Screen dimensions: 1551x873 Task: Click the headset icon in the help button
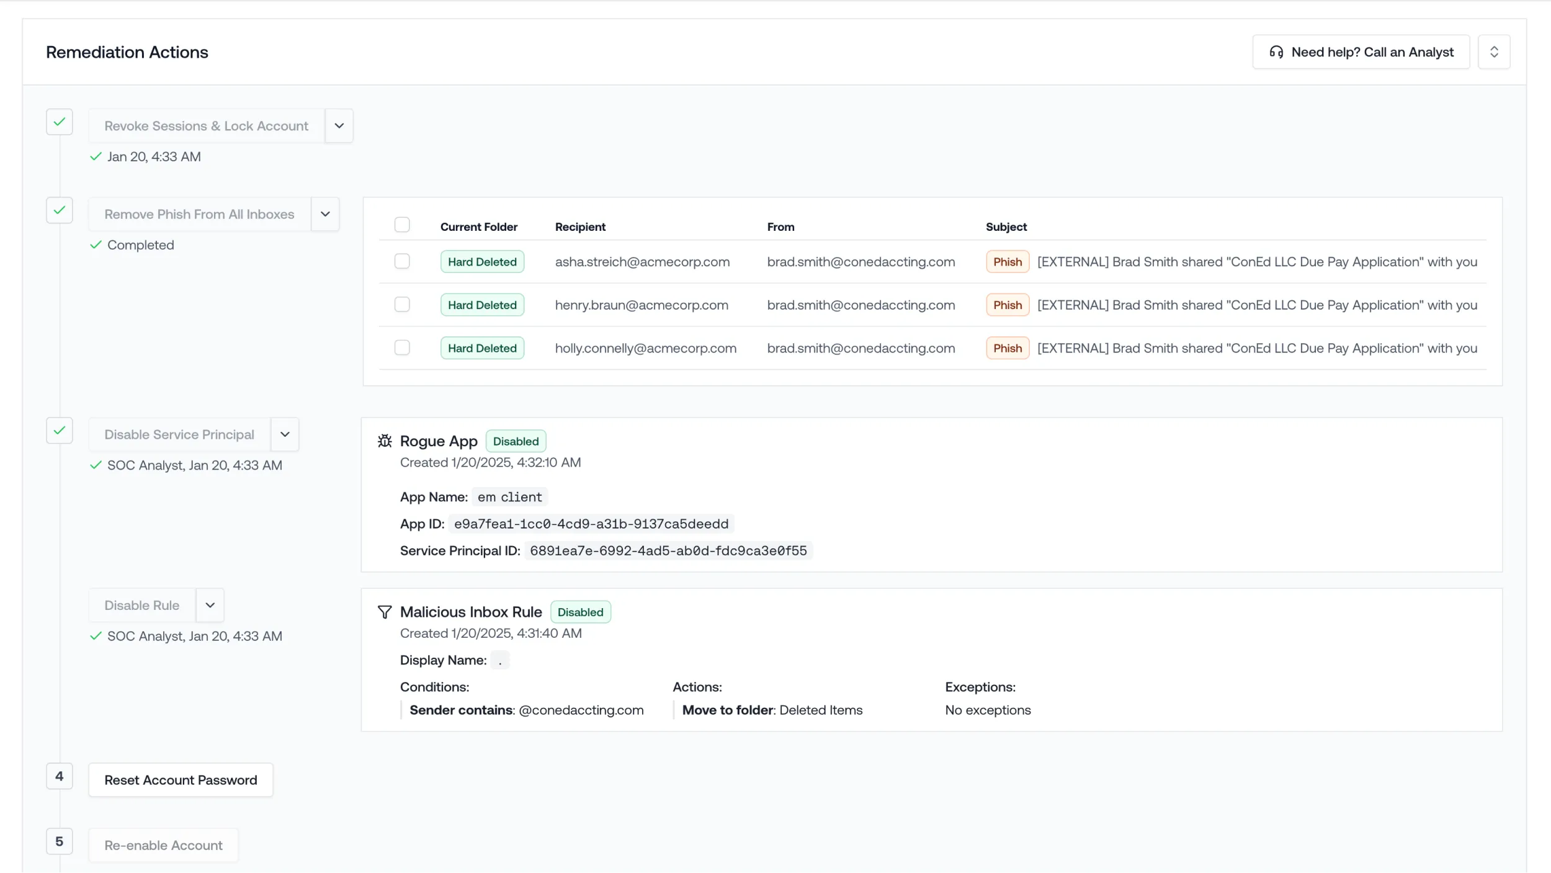click(1276, 52)
